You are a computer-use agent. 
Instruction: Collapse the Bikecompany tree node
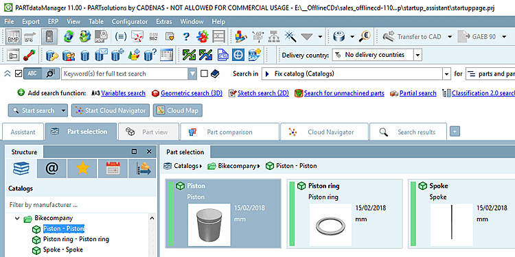pos(17,218)
